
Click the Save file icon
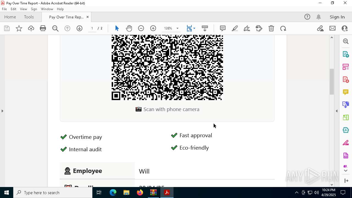click(7, 28)
